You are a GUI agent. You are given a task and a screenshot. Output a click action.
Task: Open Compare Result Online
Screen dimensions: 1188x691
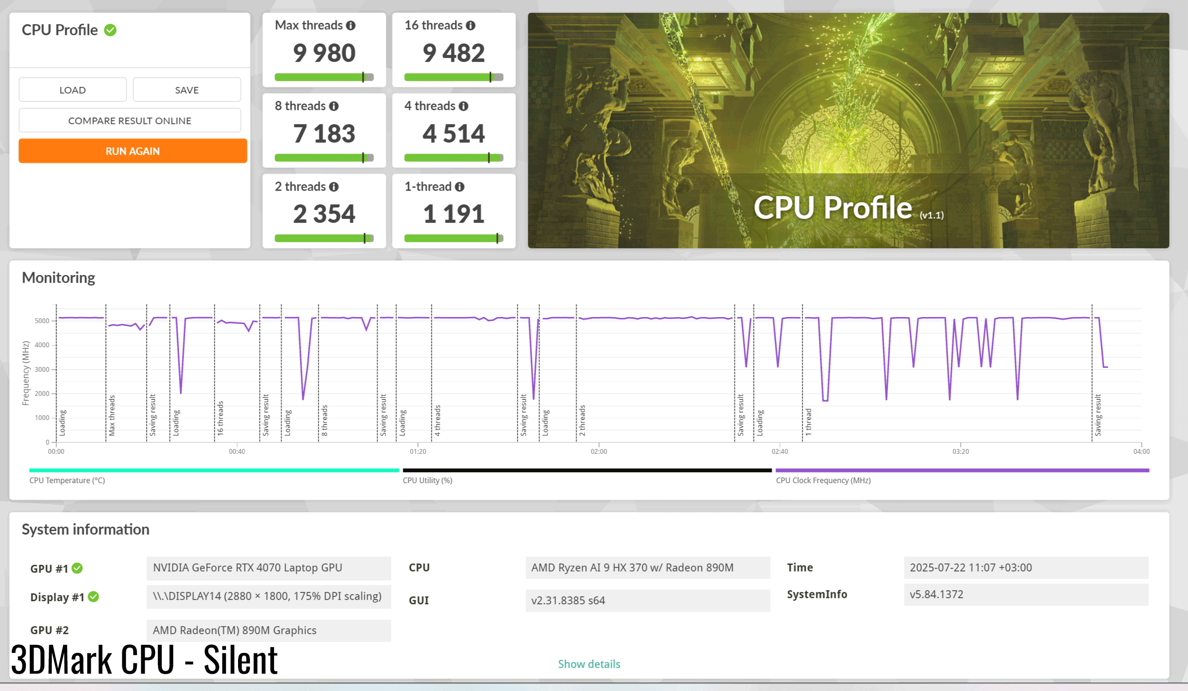click(130, 120)
